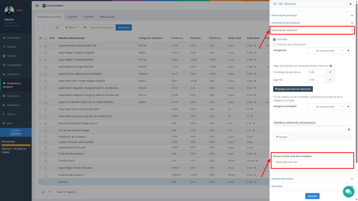358x201 pixels.
Task: Edit free balance of Apple iPhone Lightning Dock
Action: pos(255,74)
